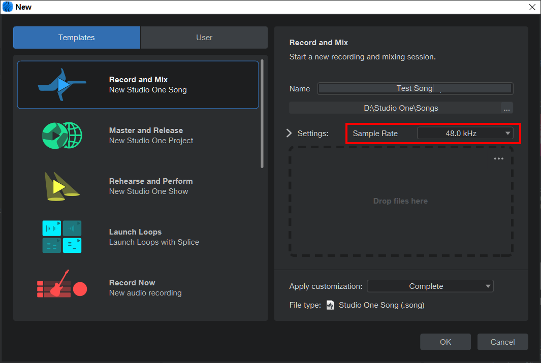
Task: Click the Record and Mix template icon
Action: click(x=62, y=84)
